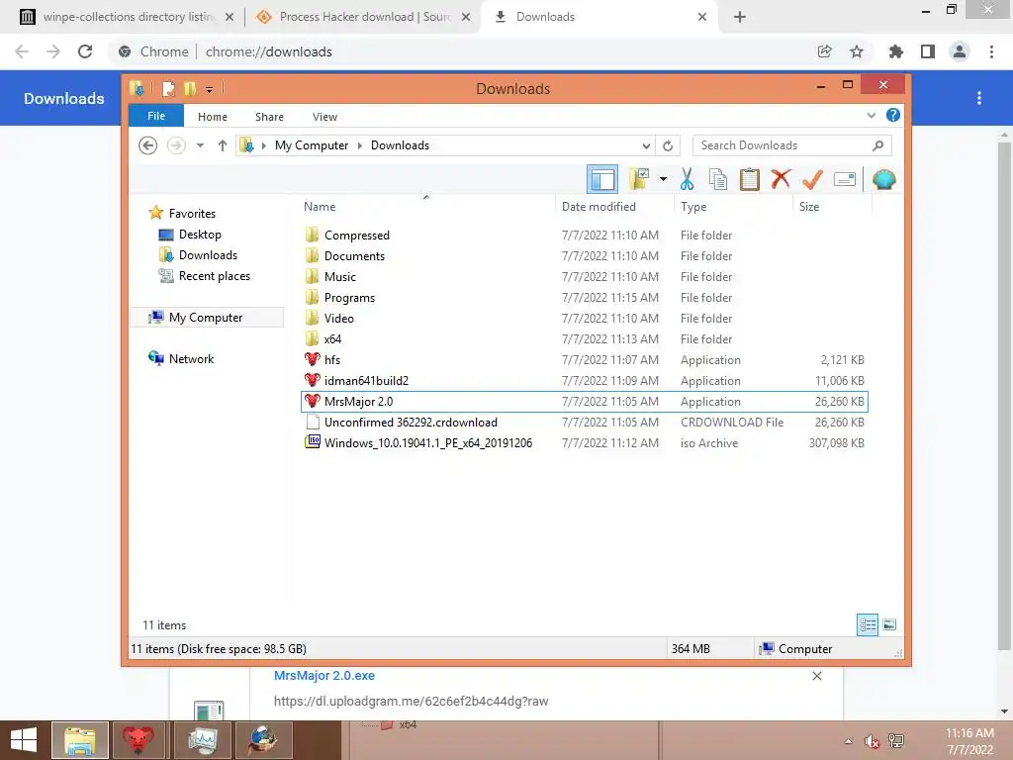
Task: Select Downloads under Favorites
Action: [x=208, y=255]
